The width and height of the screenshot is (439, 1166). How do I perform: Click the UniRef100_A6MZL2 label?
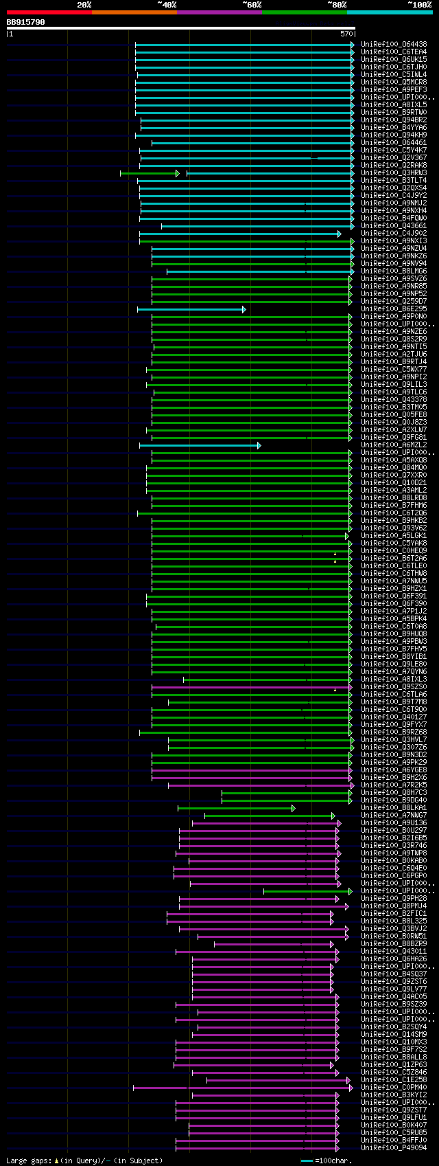[x=394, y=445]
